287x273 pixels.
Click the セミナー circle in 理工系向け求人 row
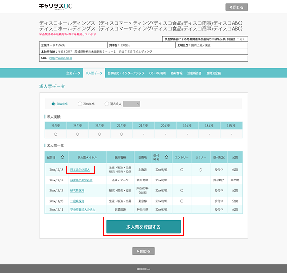tap(201, 170)
